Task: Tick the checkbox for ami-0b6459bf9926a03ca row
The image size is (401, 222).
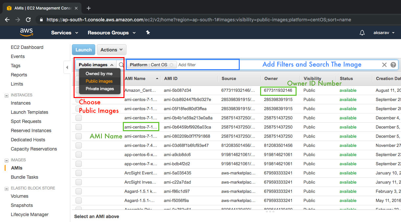Action: coord(78,127)
